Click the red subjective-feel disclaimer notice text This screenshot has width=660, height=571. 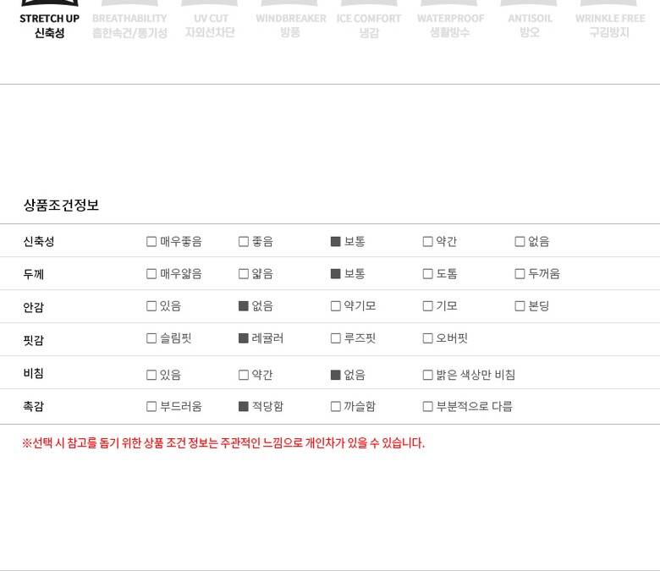223,443
